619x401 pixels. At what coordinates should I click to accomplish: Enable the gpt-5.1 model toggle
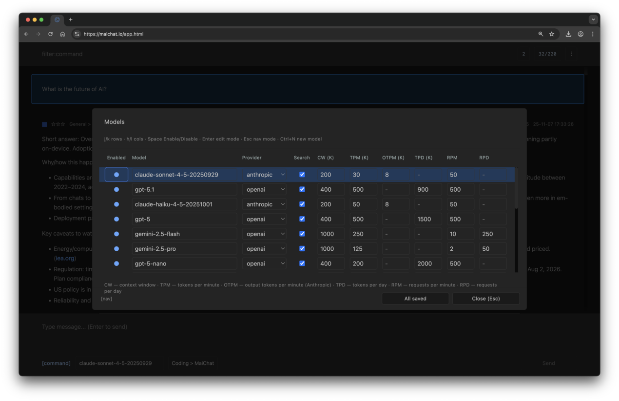point(116,189)
